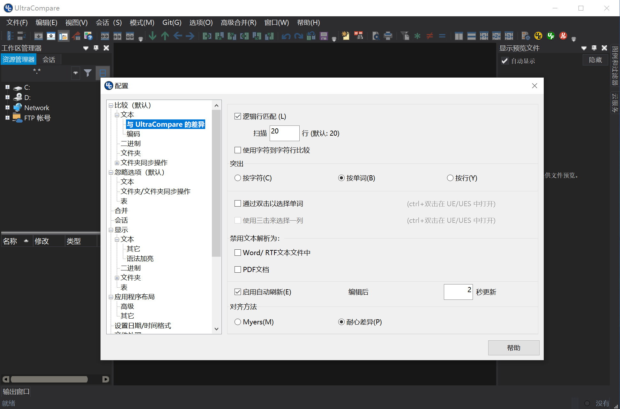Select the vertical split layout icon
Image resolution: width=620 pixels, height=409 pixels.
tap(459, 36)
